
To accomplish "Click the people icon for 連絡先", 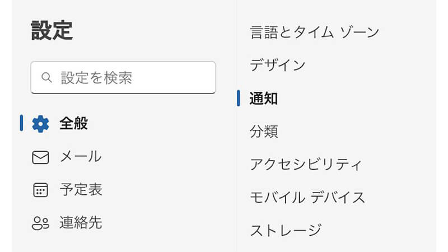I will pyautogui.click(x=40, y=223).
